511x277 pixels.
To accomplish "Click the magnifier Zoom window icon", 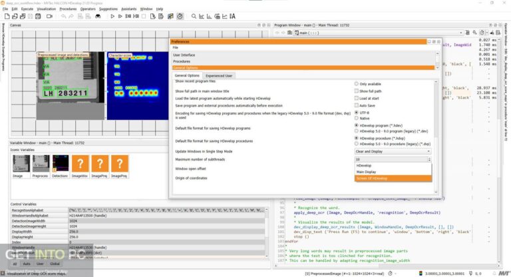I will pos(194,16).
